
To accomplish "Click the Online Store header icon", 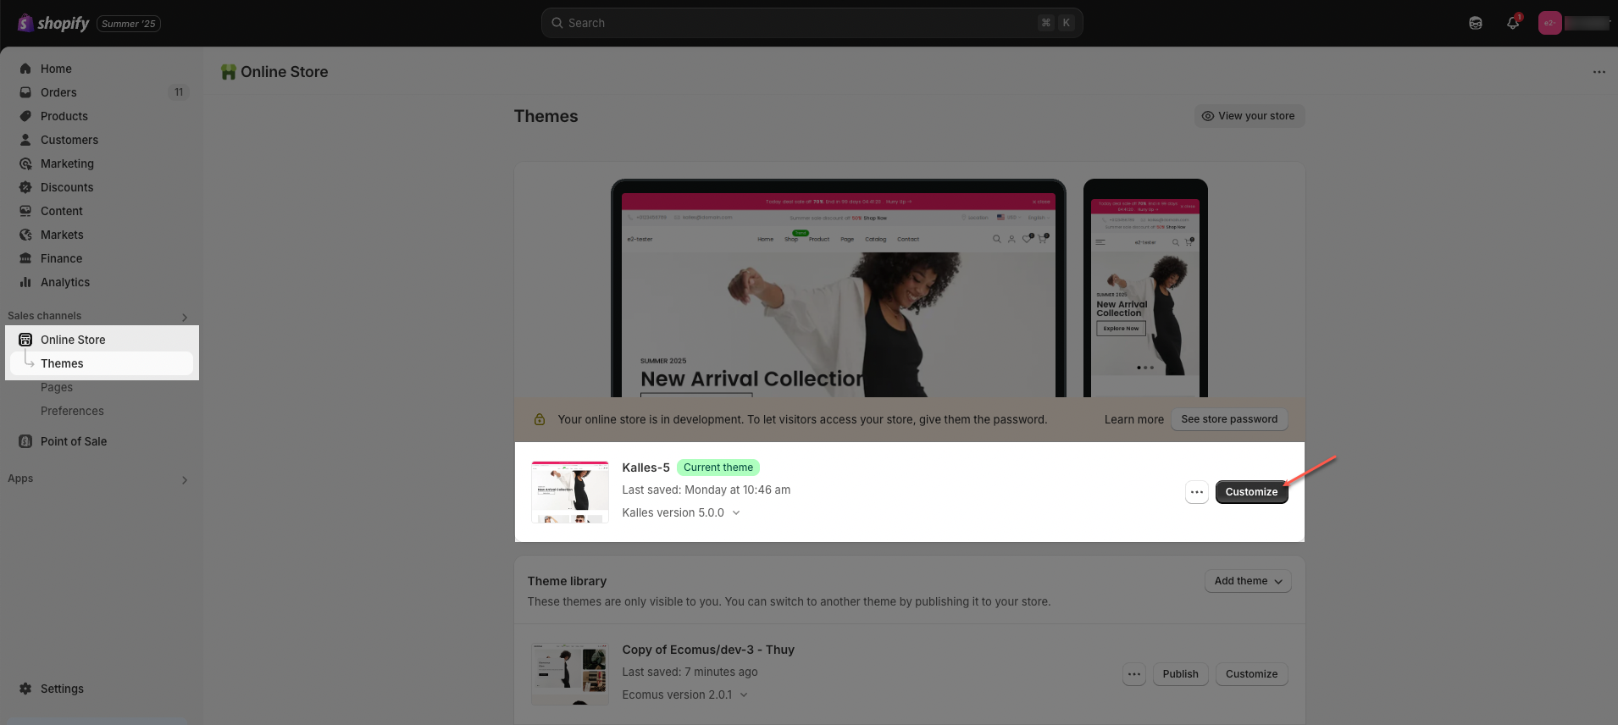I will (228, 72).
